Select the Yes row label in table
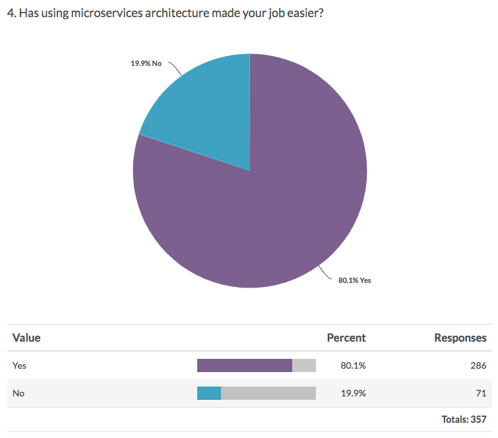The width and height of the screenshot is (498, 438). pyautogui.click(x=20, y=365)
